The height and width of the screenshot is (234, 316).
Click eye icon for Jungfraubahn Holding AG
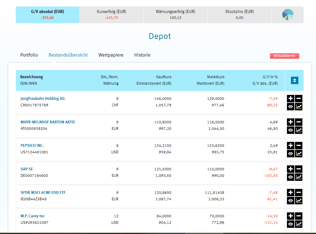coord(290,107)
